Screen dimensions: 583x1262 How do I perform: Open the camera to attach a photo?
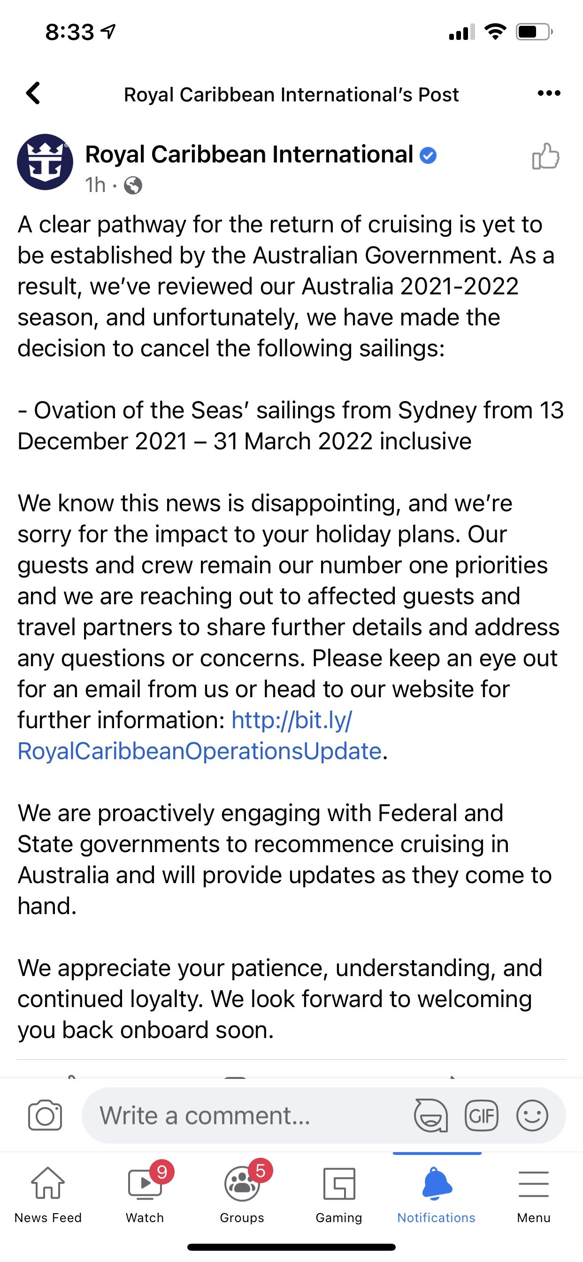click(x=45, y=1116)
